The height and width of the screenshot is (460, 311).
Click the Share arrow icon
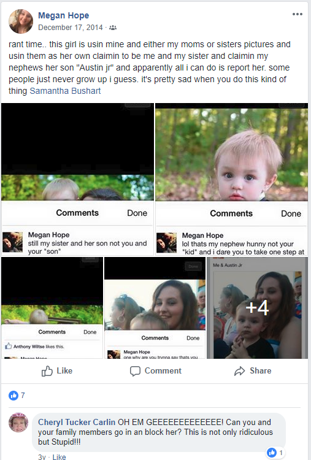click(x=239, y=371)
